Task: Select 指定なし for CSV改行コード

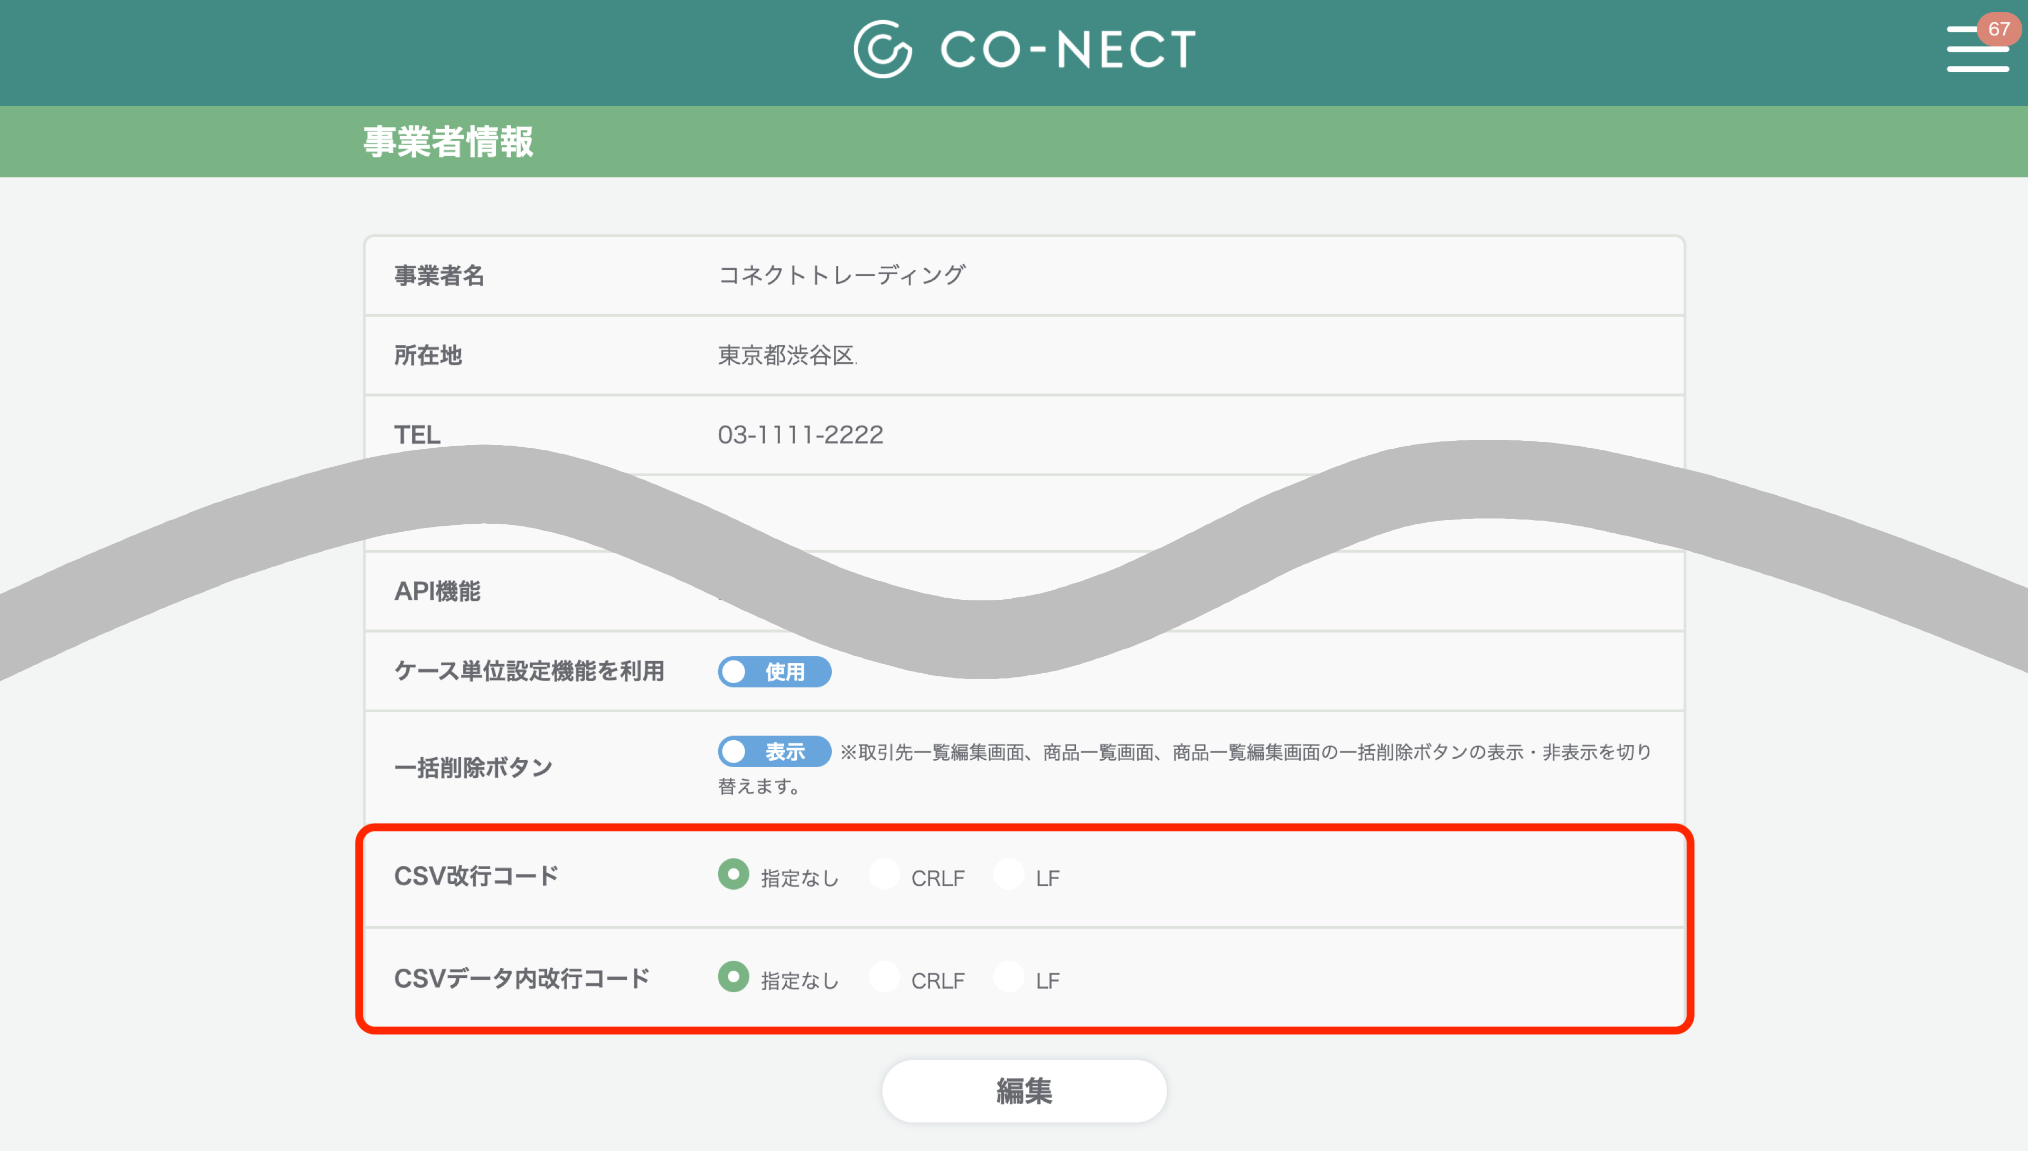Action: [734, 875]
